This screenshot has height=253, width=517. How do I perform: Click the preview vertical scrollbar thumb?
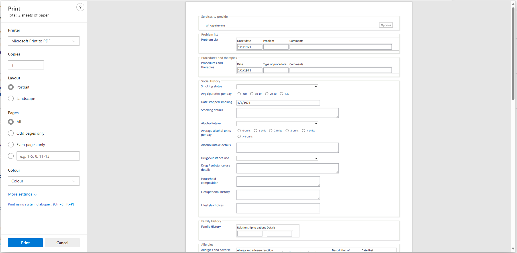(x=513, y=54)
